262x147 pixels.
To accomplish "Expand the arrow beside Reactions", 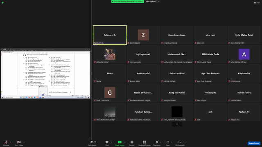I will coord(161,142).
